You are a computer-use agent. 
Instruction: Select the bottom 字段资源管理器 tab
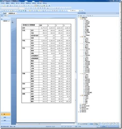pos(83,124)
